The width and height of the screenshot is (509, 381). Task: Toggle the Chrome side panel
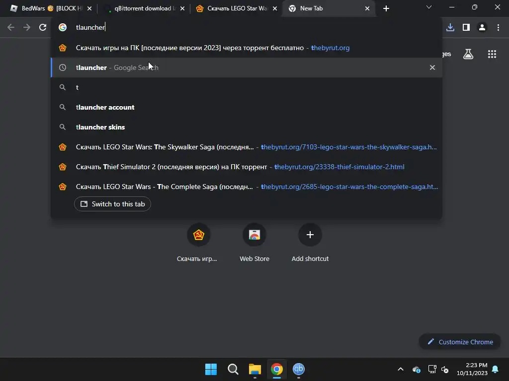click(466, 27)
